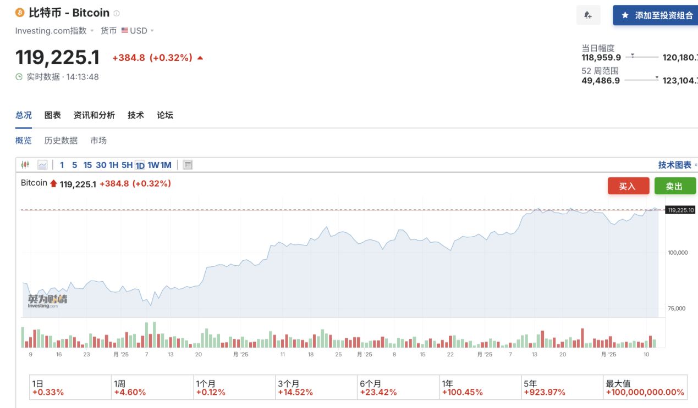Select the 1W chart interval
Screen dimensions: 698x408
(153, 165)
